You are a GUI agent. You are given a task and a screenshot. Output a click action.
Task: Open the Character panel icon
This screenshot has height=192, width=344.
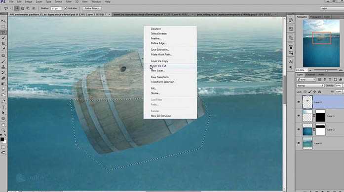tap(291, 62)
